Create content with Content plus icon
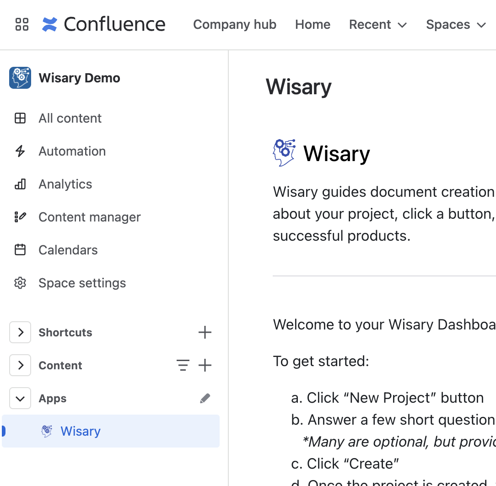Screen dimensions: 496x486 205,365
